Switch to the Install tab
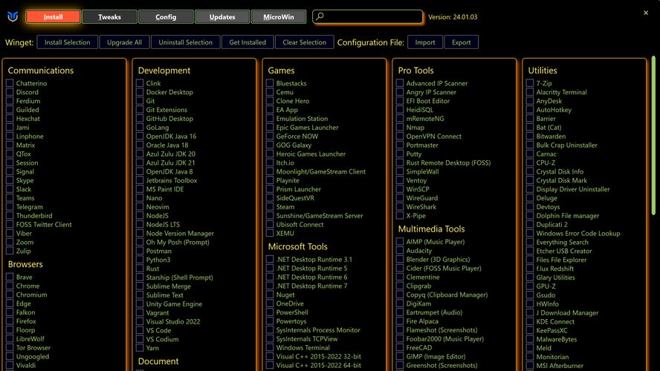The image size is (660, 371). (x=53, y=17)
